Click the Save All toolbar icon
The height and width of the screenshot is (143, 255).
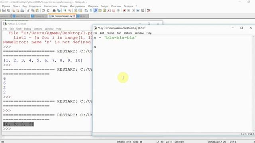(8, 10)
